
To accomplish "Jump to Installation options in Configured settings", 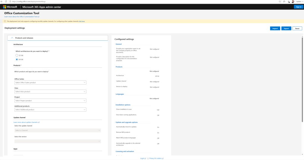I will [123, 105].
